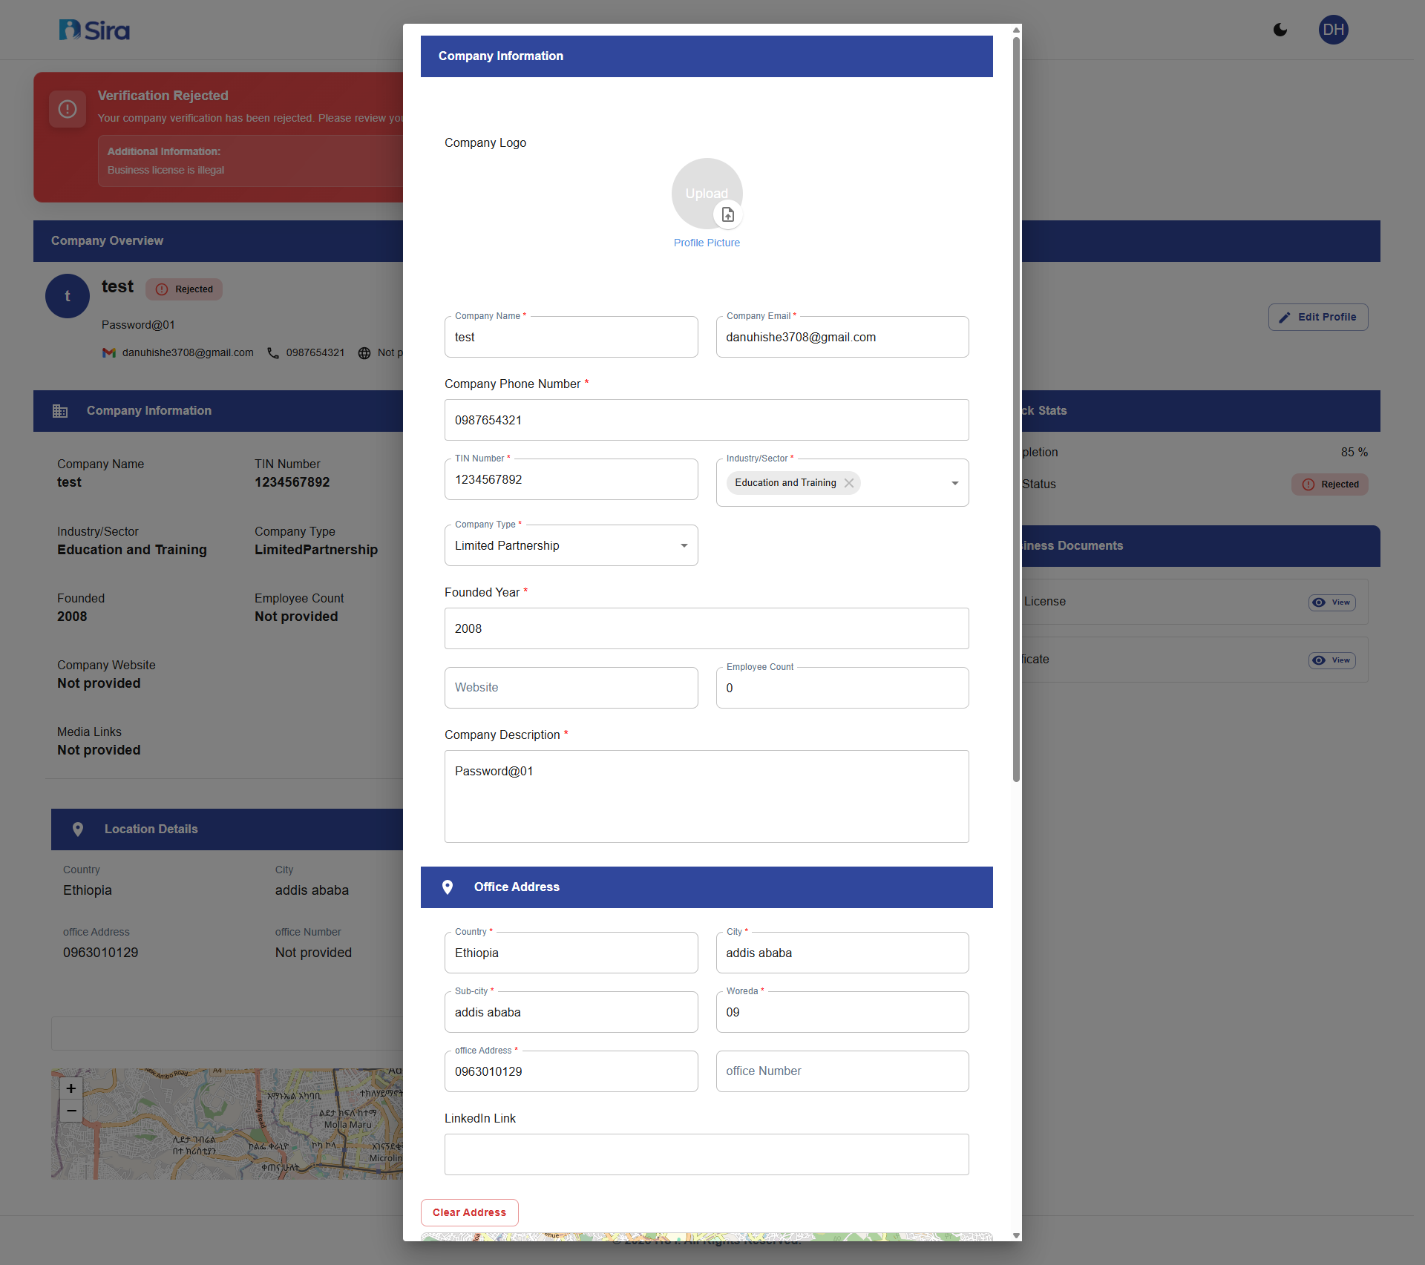The image size is (1425, 1265).
Task: Remove the Education and Training chip
Action: (x=849, y=482)
